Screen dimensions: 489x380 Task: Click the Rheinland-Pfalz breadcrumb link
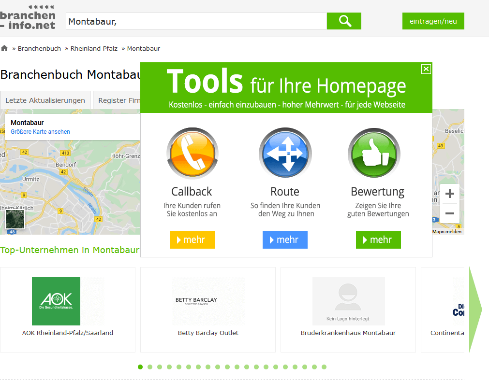point(94,48)
